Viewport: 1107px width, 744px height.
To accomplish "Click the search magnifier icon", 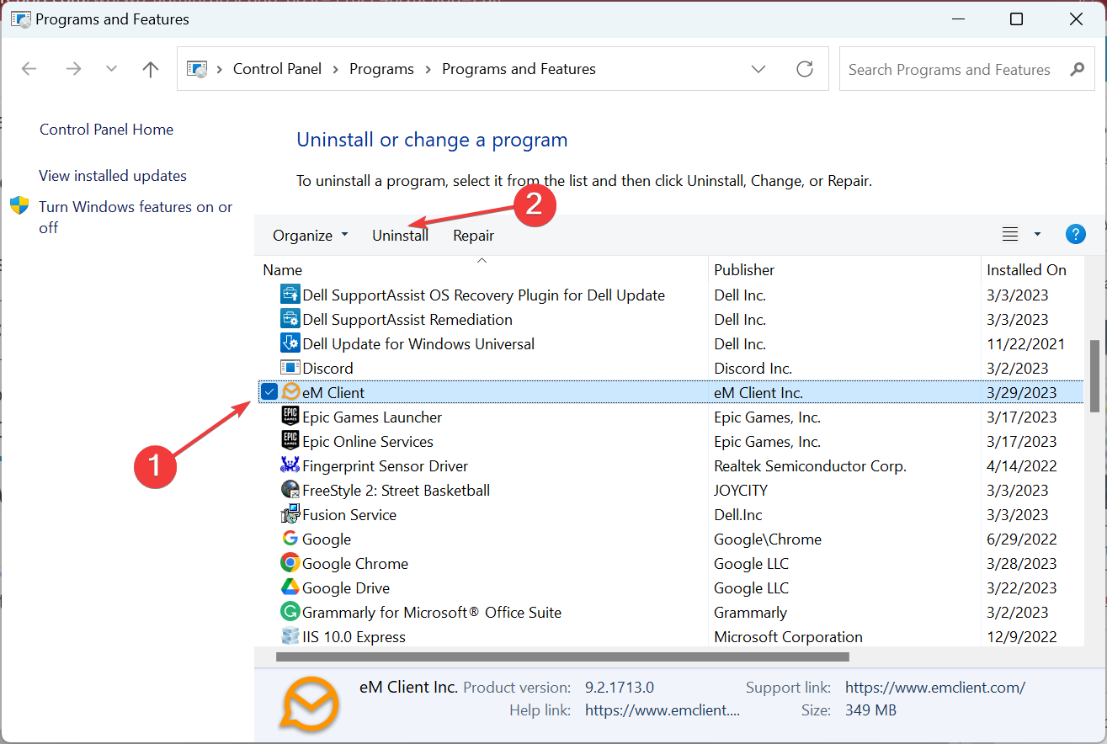I will [x=1077, y=69].
